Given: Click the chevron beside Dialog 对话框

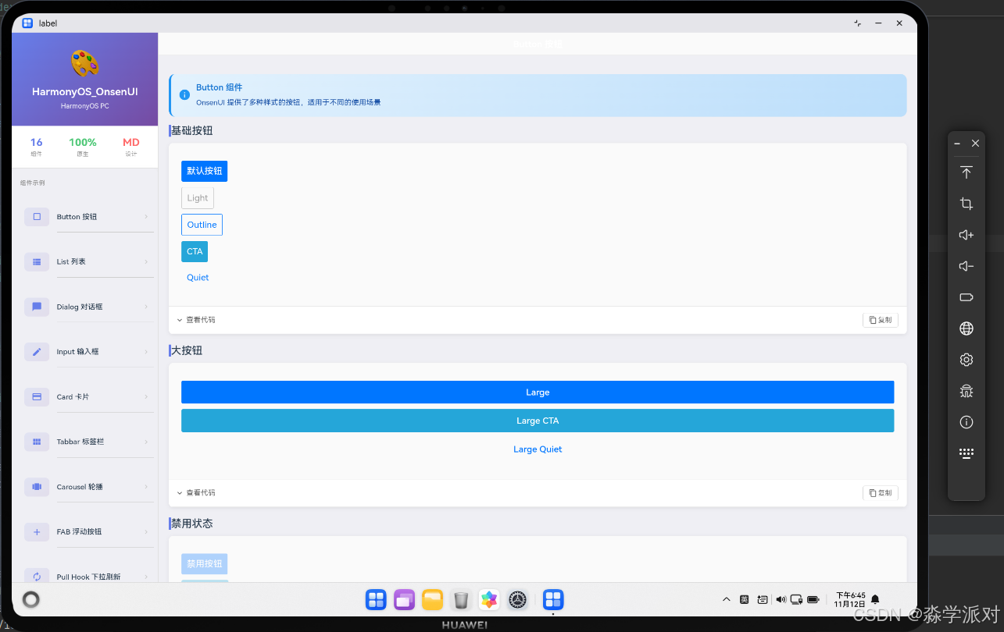Looking at the screenshot, I should point(146,307).
